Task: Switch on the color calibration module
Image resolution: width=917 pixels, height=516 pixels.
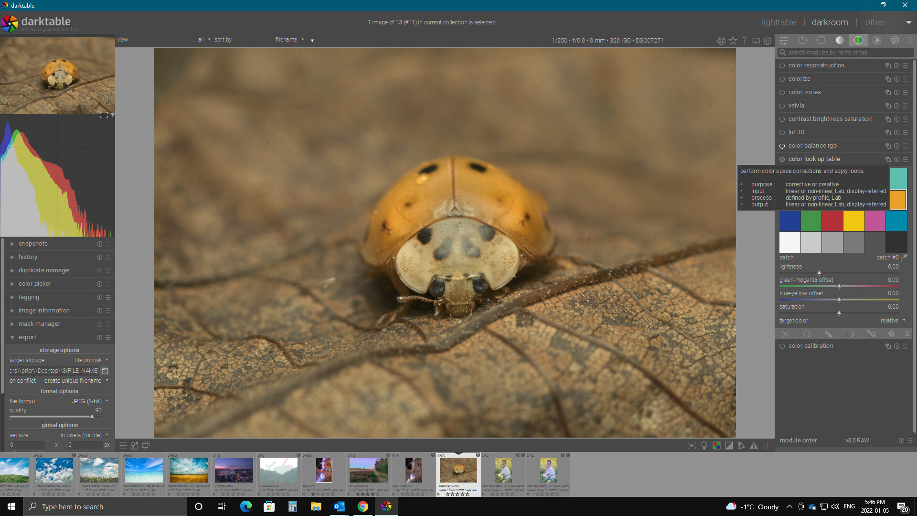Action: click(782, 346)
